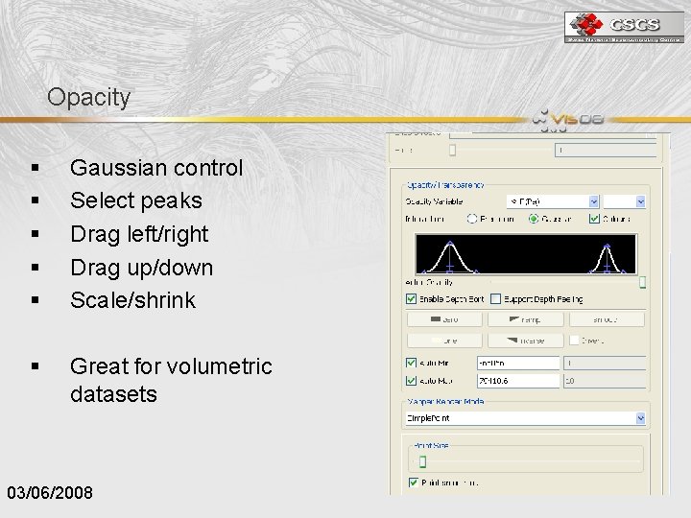Click the Smooth preset button
This screenshot has width=691, height=518.
point(607,319)
